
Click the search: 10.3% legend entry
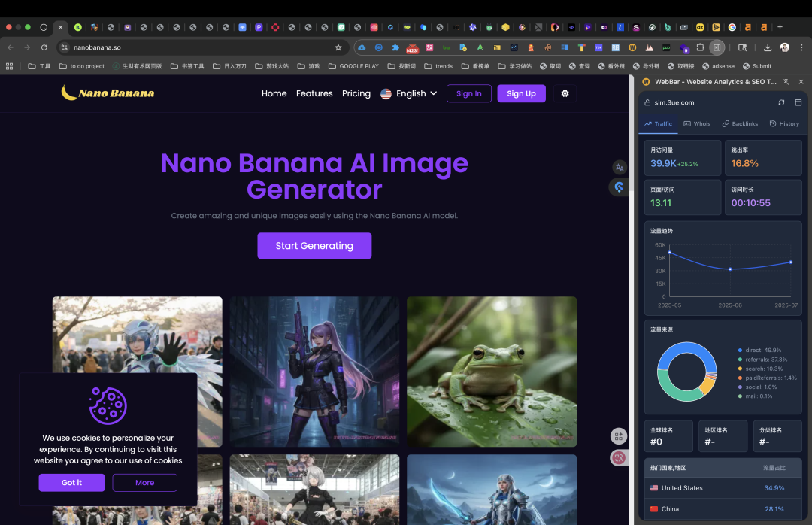click(760, 369)
